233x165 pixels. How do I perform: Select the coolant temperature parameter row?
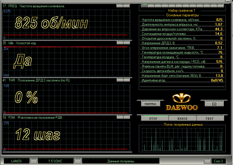coord(182,52)
